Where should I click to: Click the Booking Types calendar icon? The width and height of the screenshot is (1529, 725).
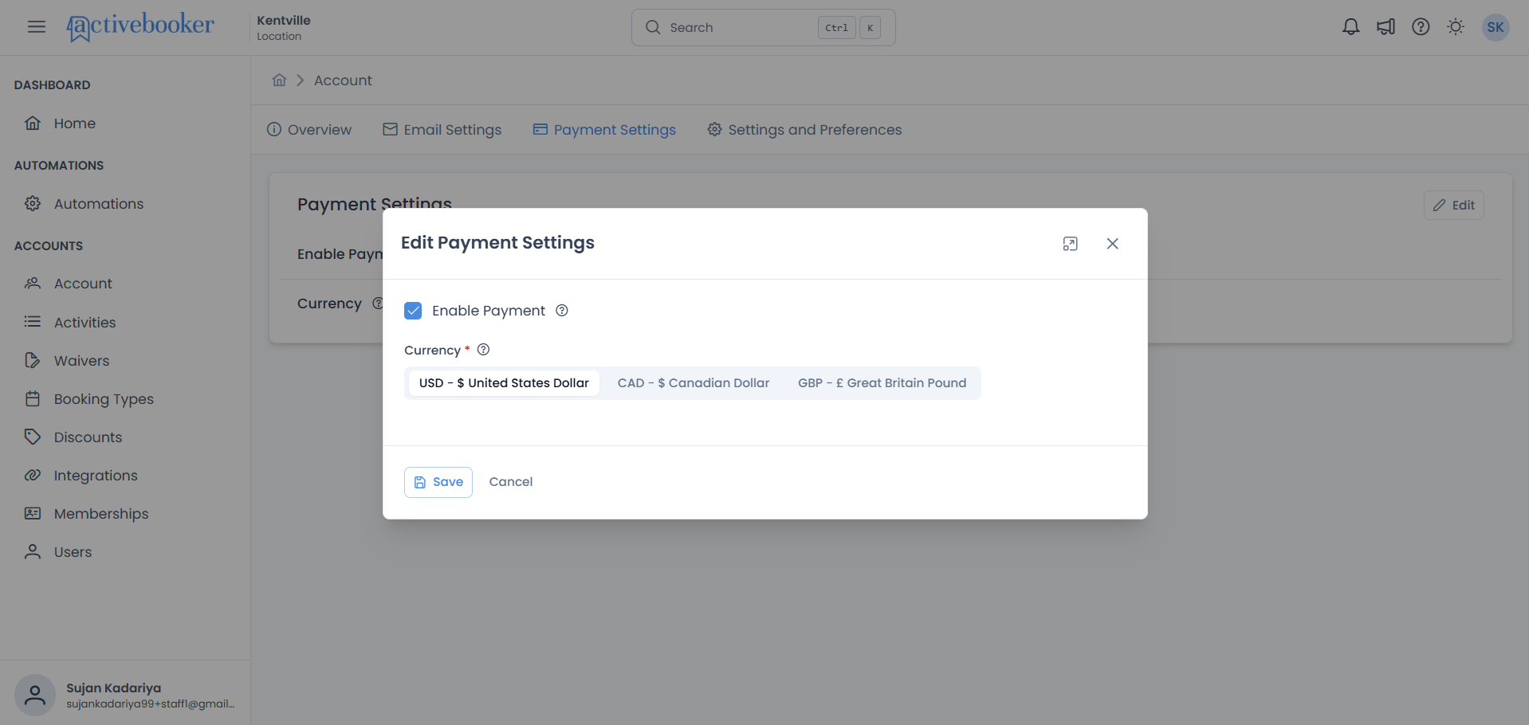[33, 398]
